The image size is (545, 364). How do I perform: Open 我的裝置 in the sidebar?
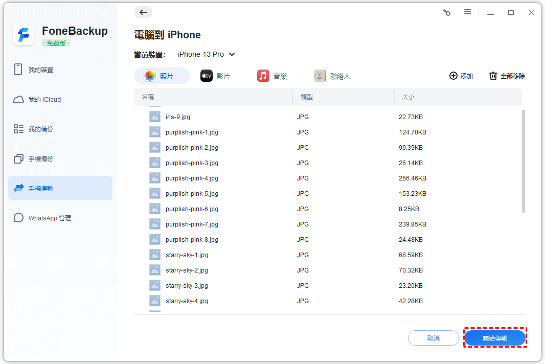(40, 70)
